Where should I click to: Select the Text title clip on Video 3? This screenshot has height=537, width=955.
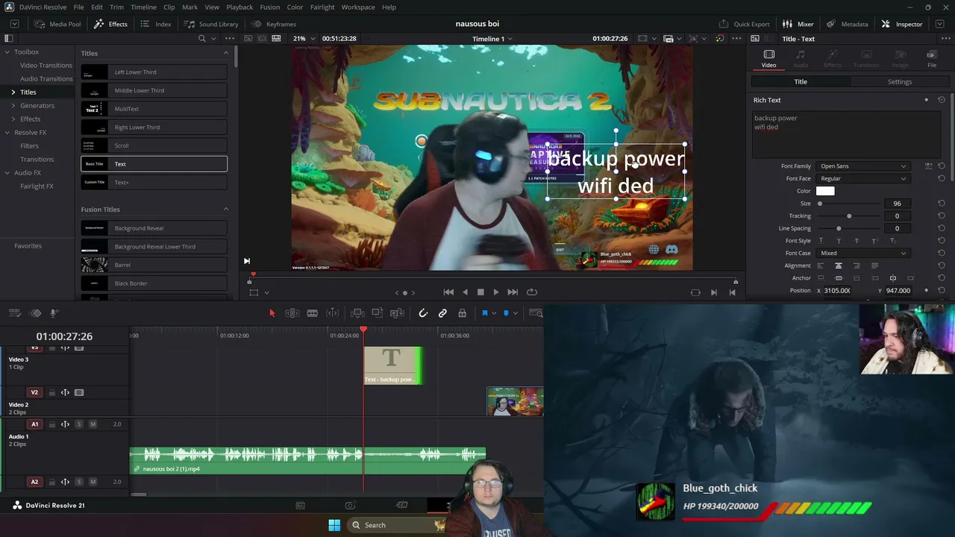point(393,365)
